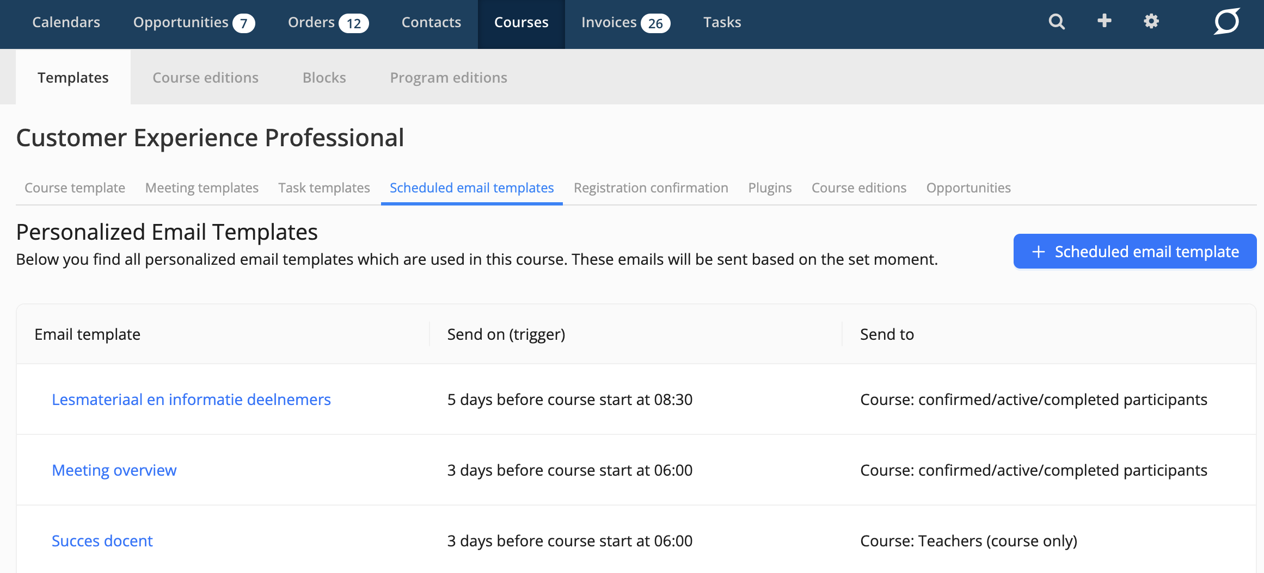Go to Tasks in top navigation

pos(722,22)
